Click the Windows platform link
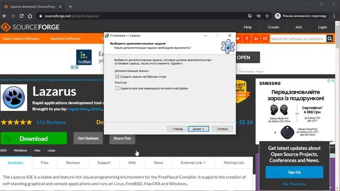Image resolution: width=340 pixels, height=191 pixels. (x=20, y=150)
